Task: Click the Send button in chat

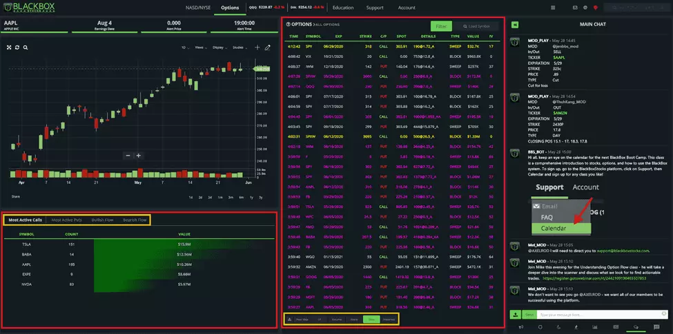Action: [529, 315]
